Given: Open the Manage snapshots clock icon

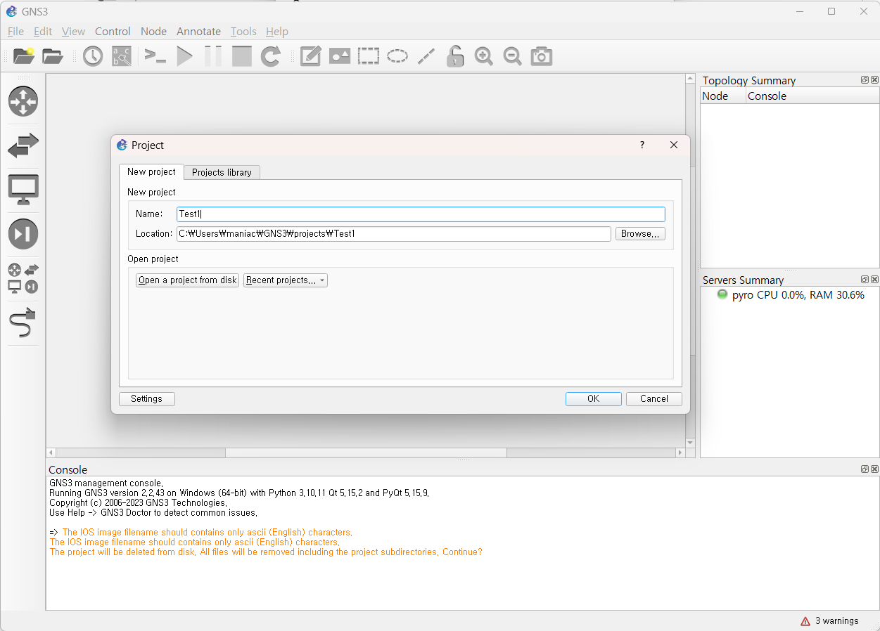Looking at the screenshot, I should coord(93,56).
